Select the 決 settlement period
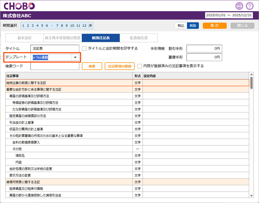 (x=90, y=26)
